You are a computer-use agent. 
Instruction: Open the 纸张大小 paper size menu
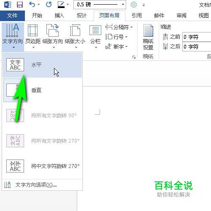(75, 36)
